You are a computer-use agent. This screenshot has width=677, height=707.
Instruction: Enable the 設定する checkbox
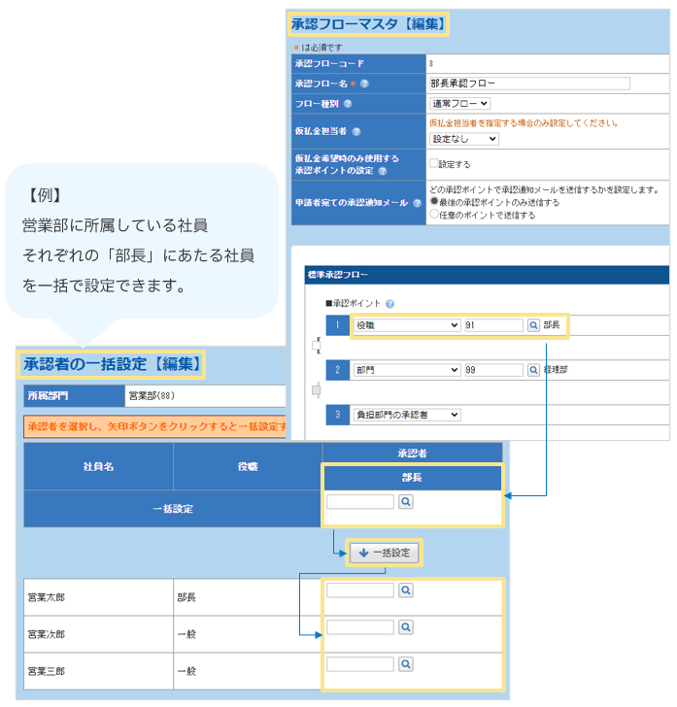(434, 163)
